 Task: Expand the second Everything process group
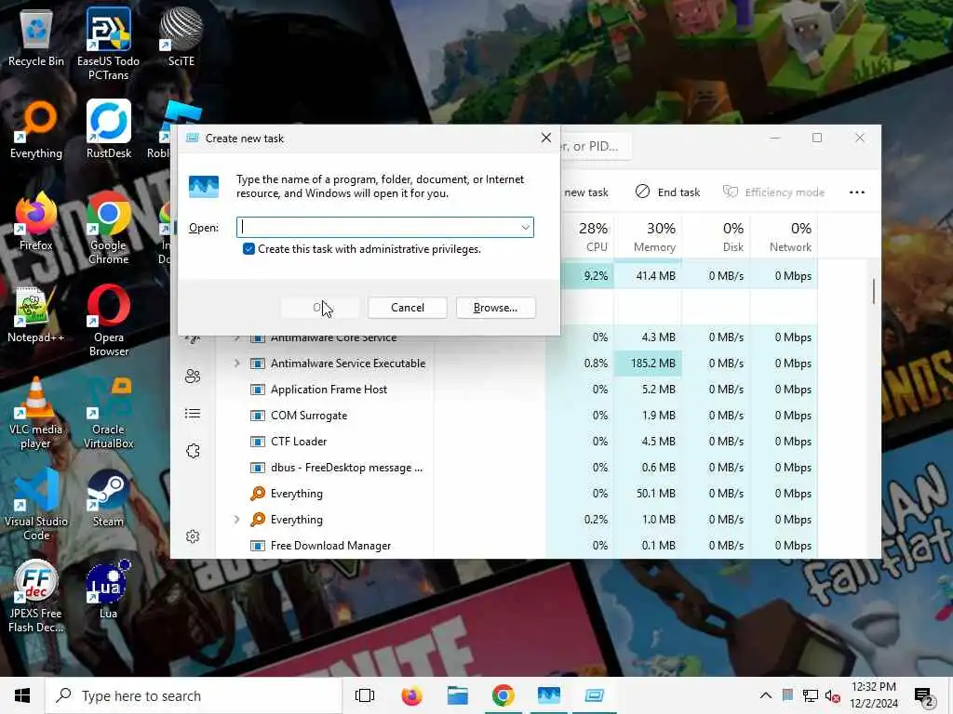(237, 520)
